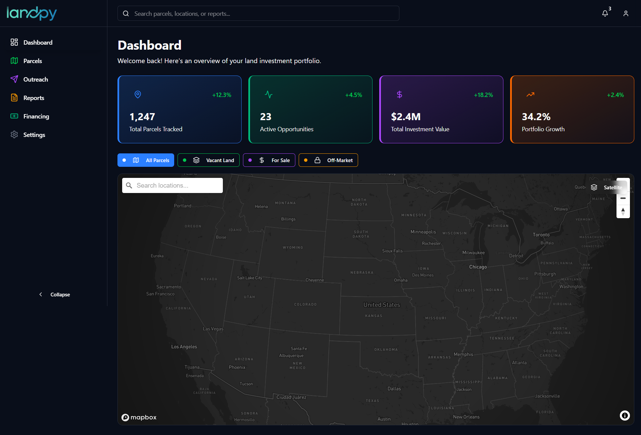Click the map information icon at bottom right

[x=625, y=416]
